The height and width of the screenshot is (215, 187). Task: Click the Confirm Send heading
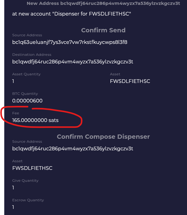coord(103,30)
